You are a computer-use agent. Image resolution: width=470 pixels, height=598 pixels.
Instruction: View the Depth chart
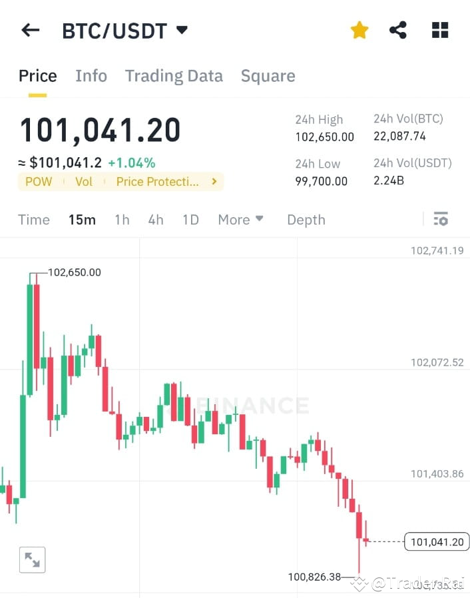(x=306, y=219)
